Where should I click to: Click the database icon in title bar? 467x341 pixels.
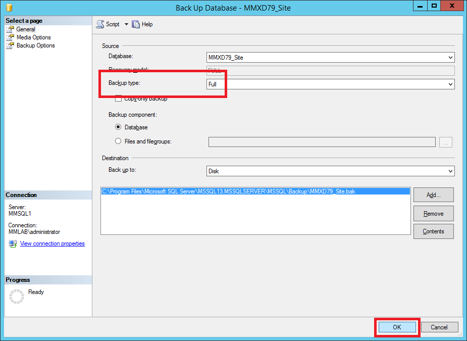(x=9, y=8)
